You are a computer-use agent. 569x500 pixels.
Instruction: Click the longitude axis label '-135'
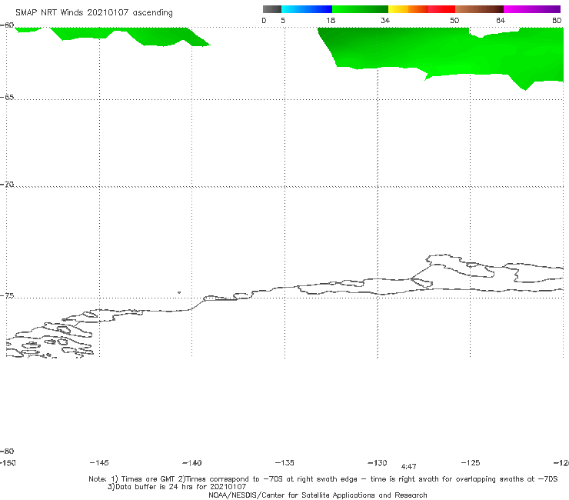[x=284, y=463]
